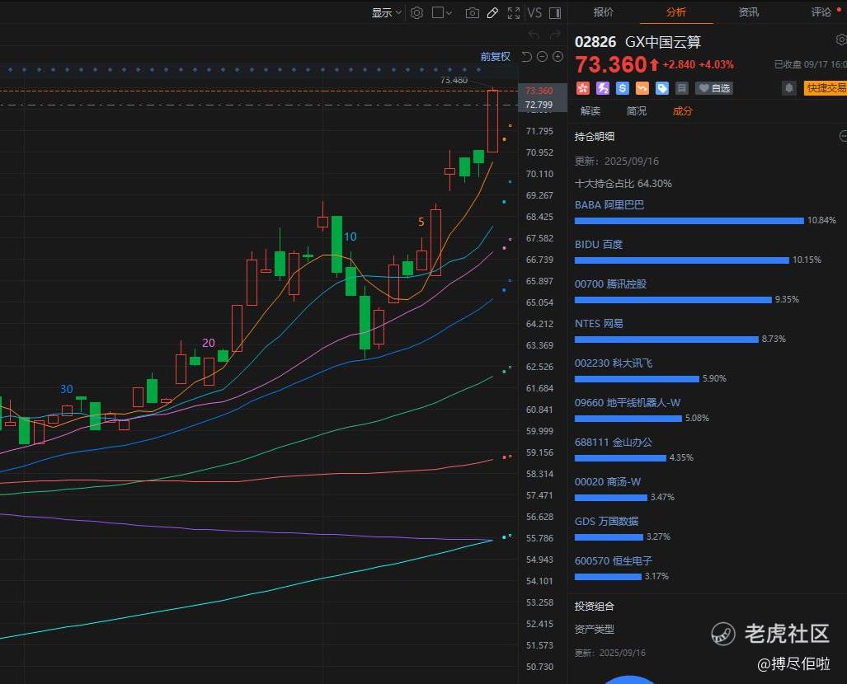Switch to the 报价 tab
This screenshot has height=684, width=847.
[604, 12]
